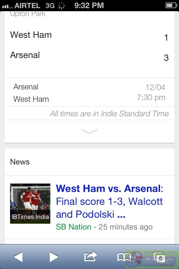The image size is (179, 269).
Task: Tap the Safari back arrow
Action: pyautogui.click(x=18, y=257)
